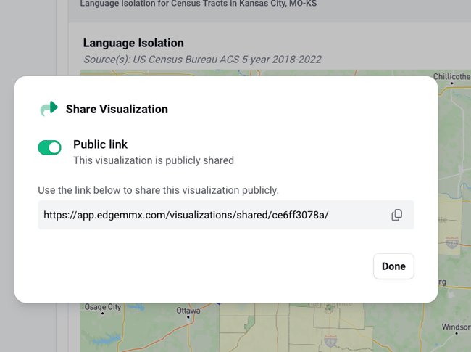Click the blue lake near Osage City
471x352 pixels.
pos(105,338)
